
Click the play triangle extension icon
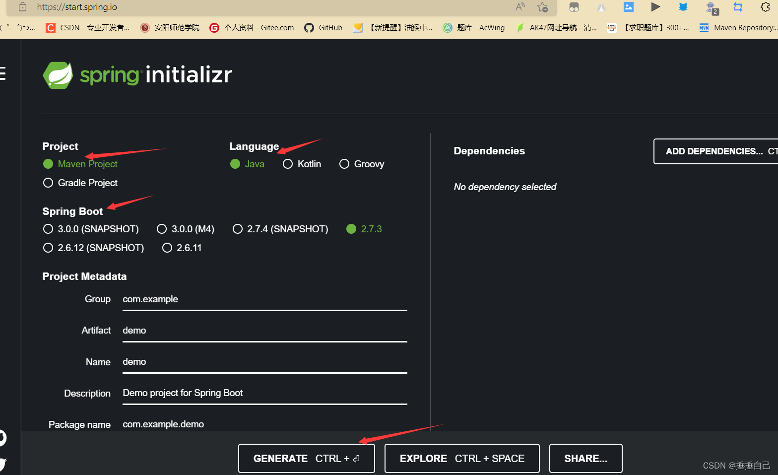(655, 7)
